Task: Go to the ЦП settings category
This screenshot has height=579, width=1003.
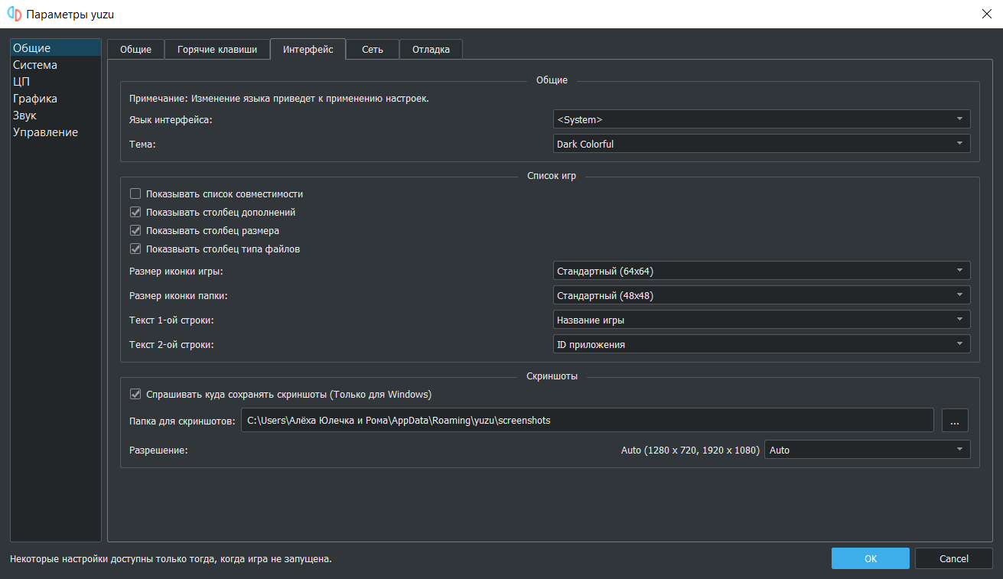Action: 56,82
